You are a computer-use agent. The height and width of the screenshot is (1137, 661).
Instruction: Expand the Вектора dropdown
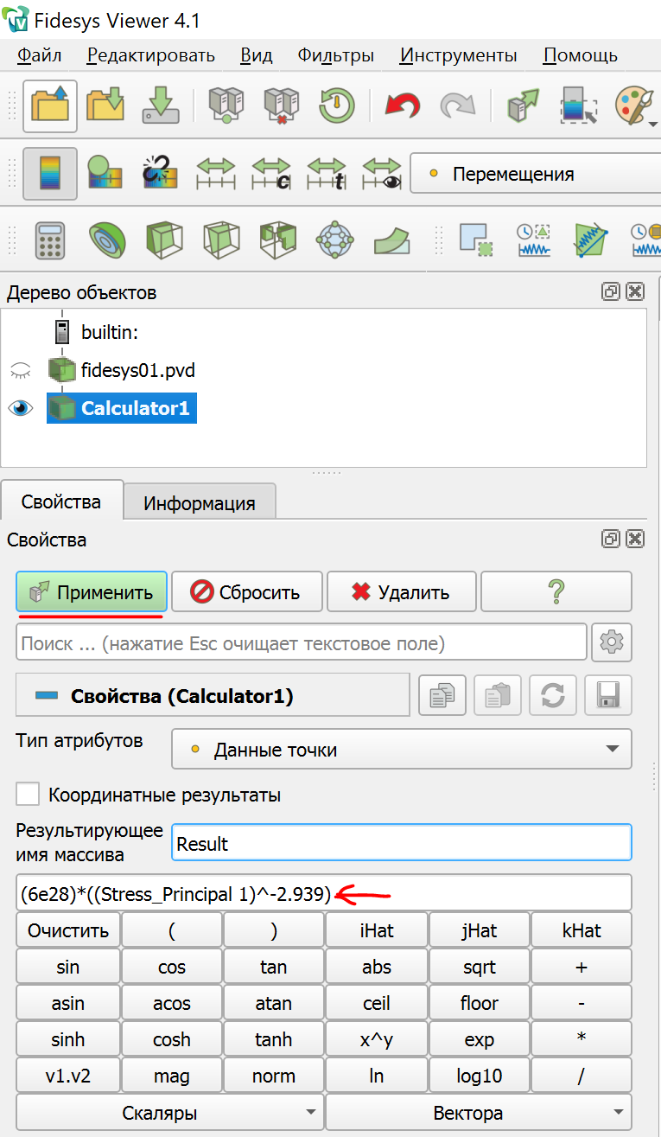tap(478, 1112)
